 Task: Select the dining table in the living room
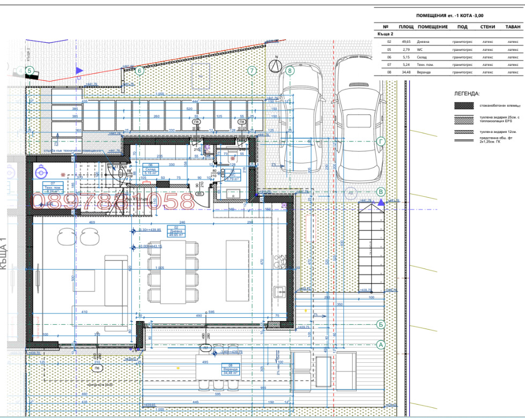click(173, 272)
